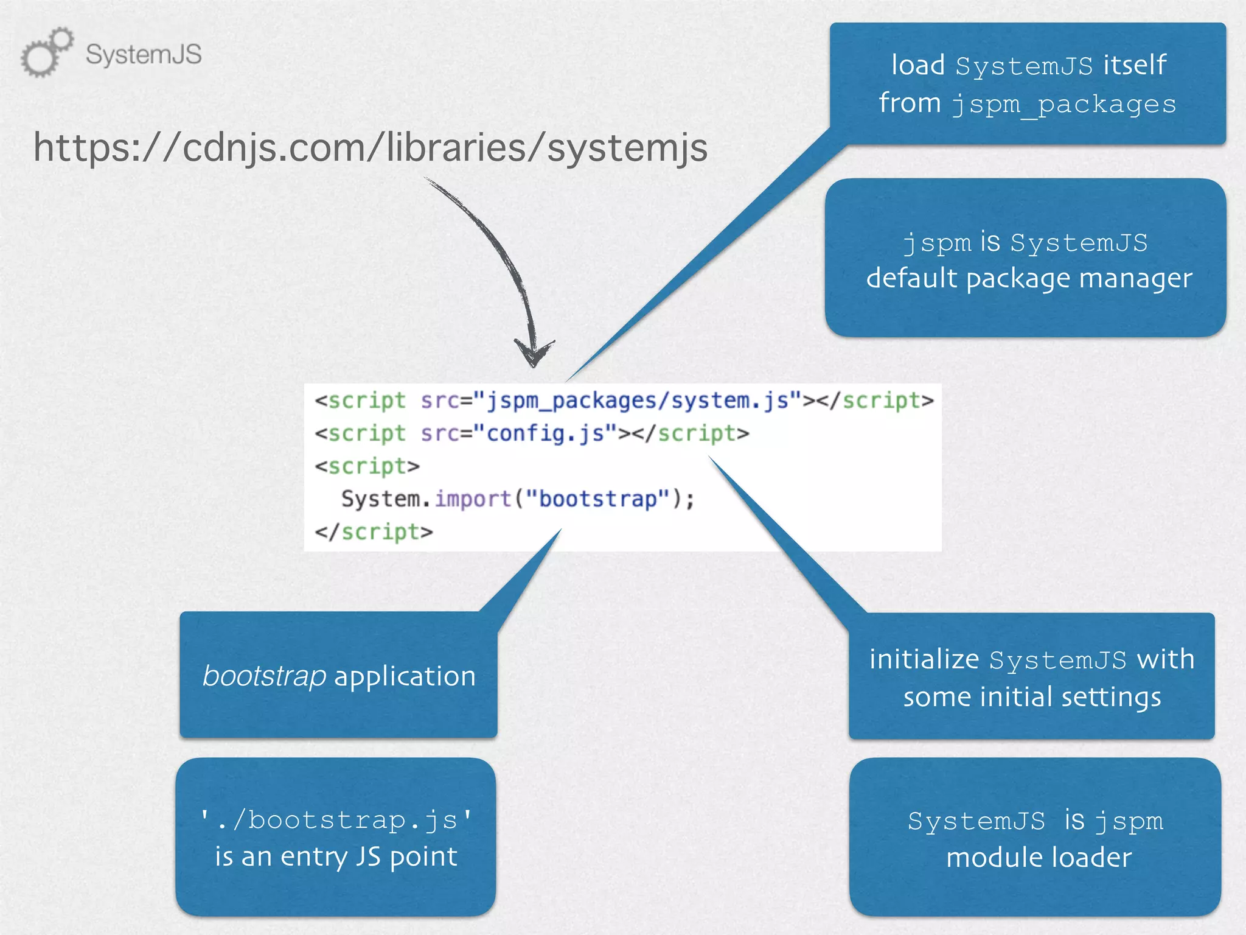Click the 'SystemJS is jspm module loader' box
Viewport: 1246px width, 935px height.
pos(1035,837)
